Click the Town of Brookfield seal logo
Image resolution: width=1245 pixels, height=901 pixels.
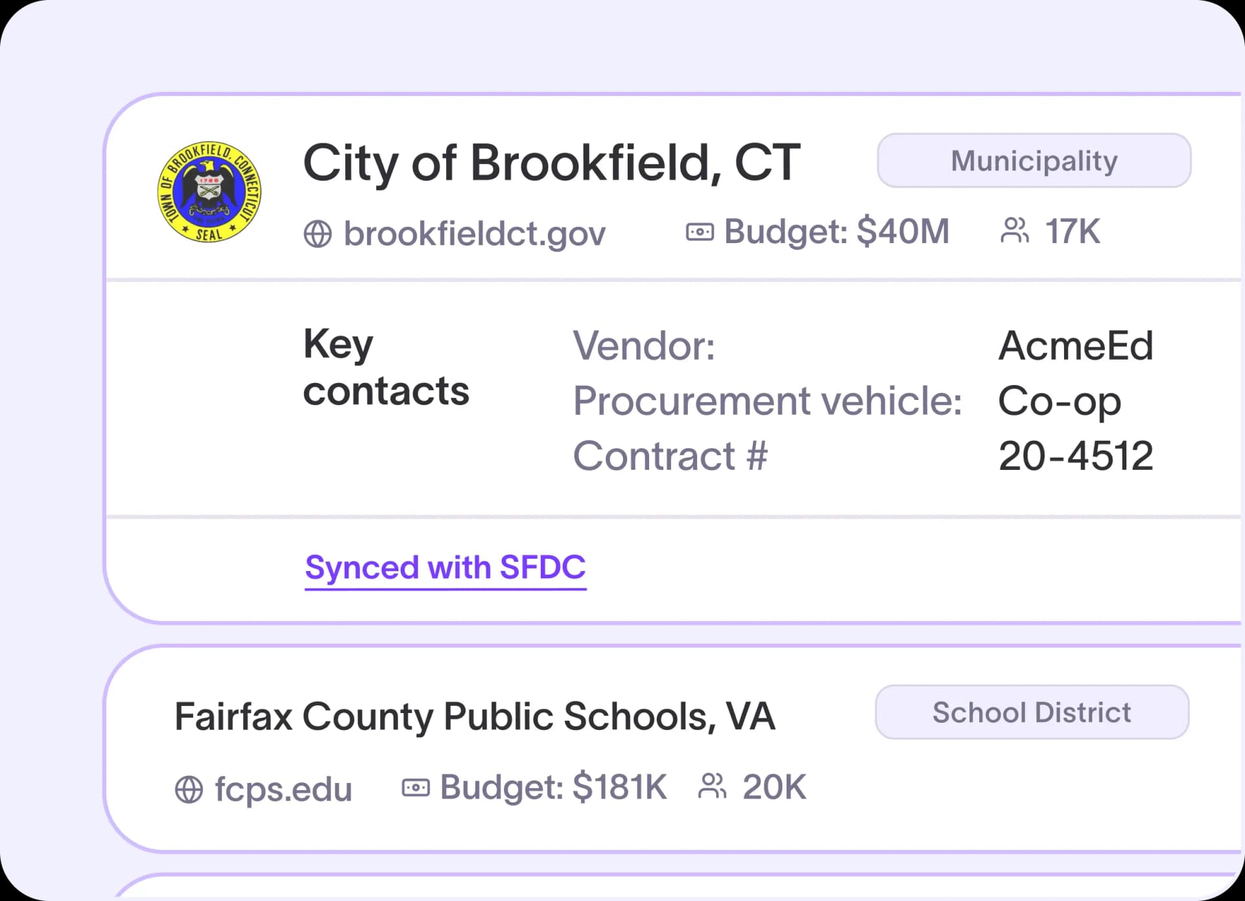(x=209, y=193)
